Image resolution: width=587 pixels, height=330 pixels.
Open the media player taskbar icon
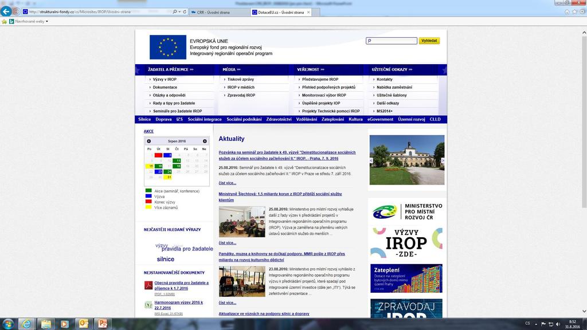(x=64, y=324)
